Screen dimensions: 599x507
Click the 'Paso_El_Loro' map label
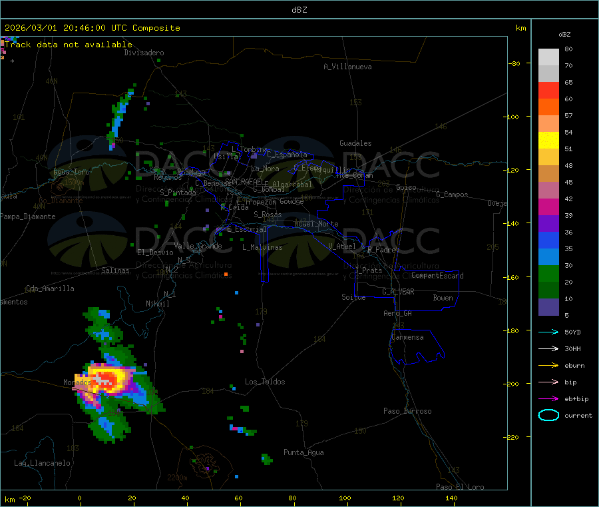(x=460, y=487)
